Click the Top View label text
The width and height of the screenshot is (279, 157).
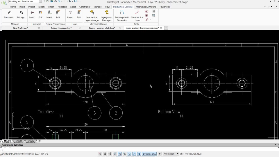46,112
